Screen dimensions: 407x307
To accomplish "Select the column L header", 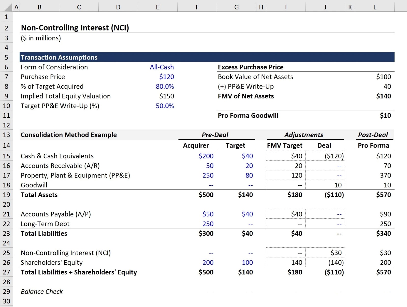I will pyautogui.click(x=374, y=7).
